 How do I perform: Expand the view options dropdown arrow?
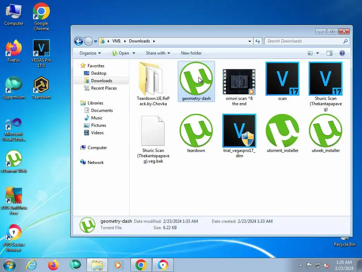coord(318,53)
